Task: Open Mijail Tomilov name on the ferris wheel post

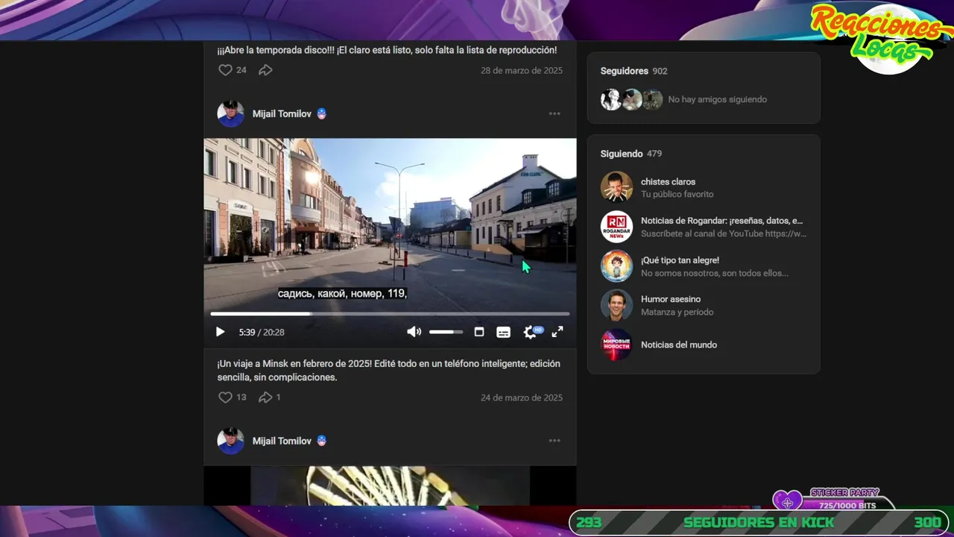Action: click(282, 441)
